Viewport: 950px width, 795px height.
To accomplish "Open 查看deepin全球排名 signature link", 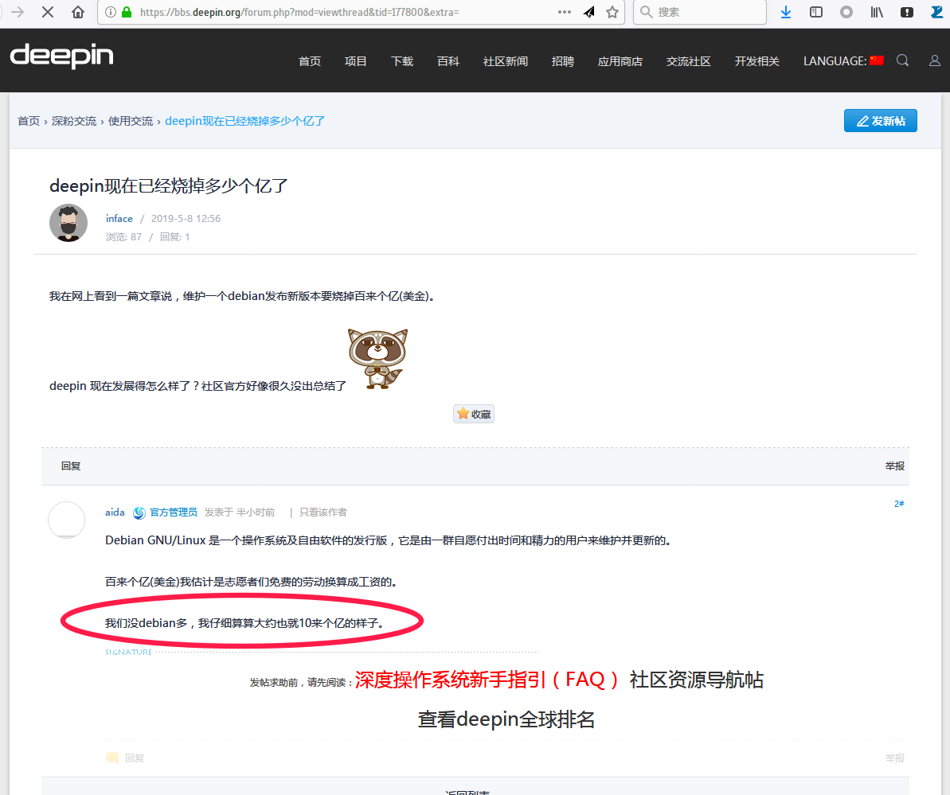I will coord(506,719).
